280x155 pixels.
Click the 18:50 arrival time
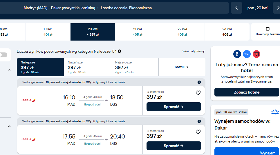(117, 97)
